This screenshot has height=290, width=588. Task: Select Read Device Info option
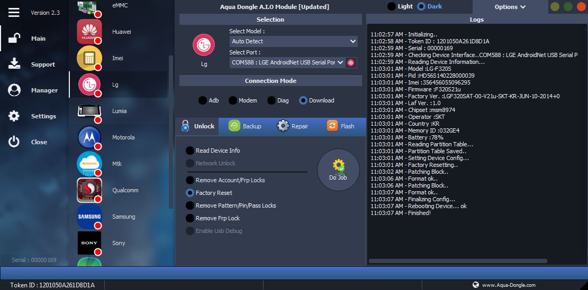tap(213, 151)
